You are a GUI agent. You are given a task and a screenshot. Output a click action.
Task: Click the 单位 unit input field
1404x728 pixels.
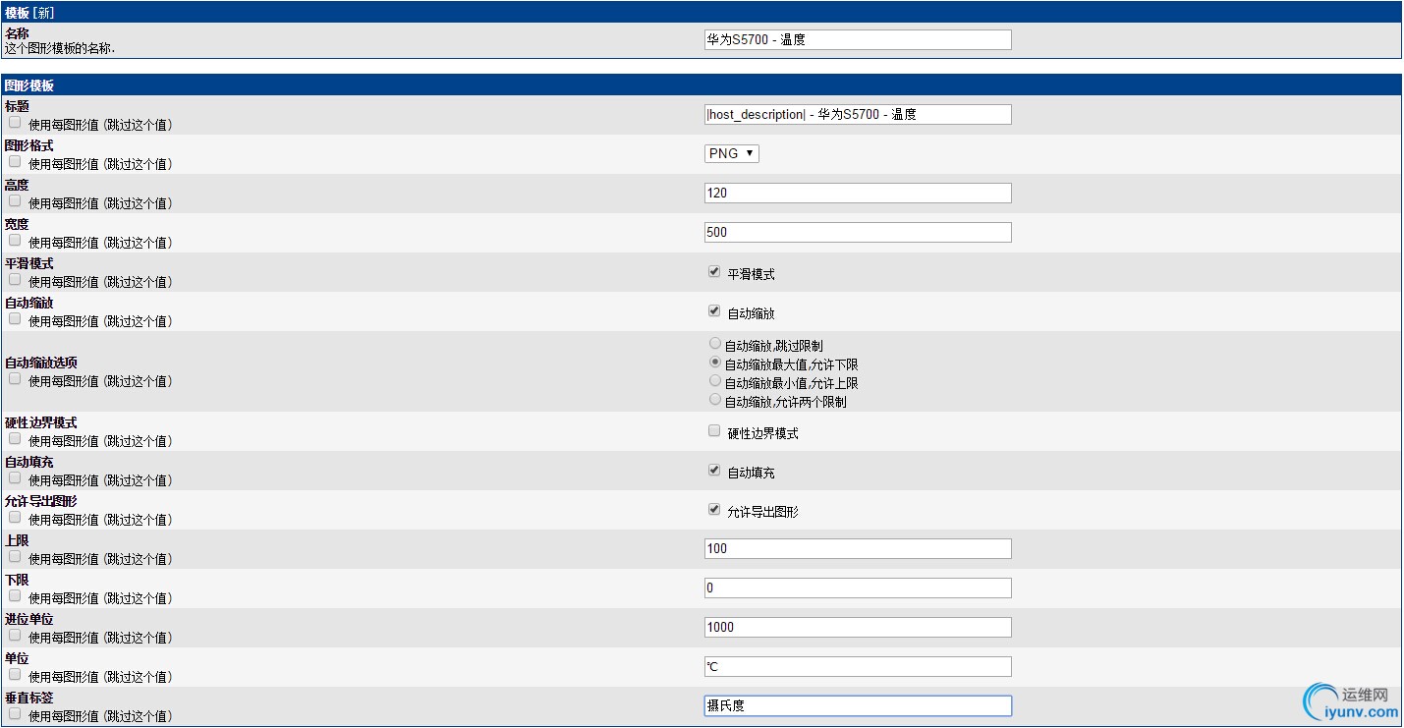click(858, 667)
